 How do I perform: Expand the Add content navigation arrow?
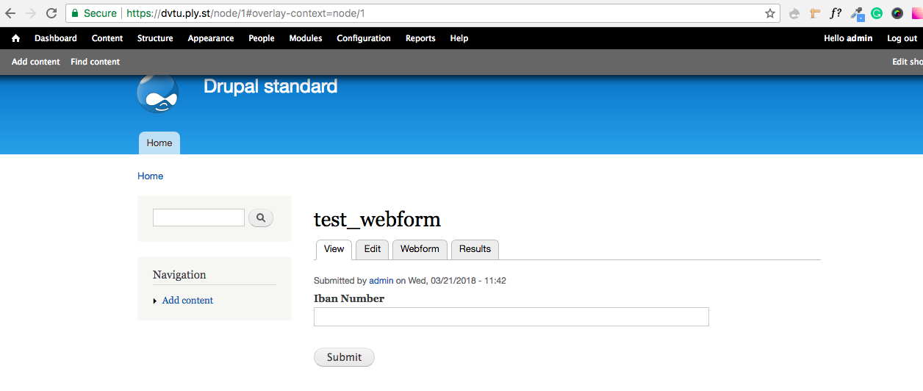coord(155,301)
